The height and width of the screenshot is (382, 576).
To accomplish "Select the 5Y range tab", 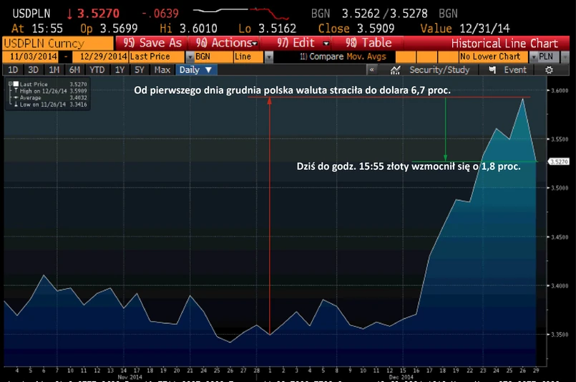I will click(139, 70).
